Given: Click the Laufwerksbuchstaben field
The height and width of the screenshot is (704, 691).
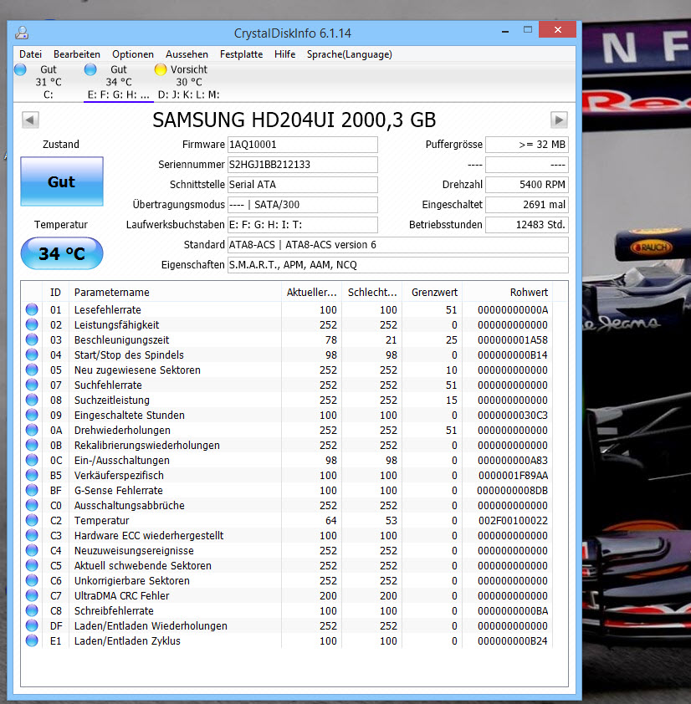Looking at the screenshot, I should coord(302,224).
